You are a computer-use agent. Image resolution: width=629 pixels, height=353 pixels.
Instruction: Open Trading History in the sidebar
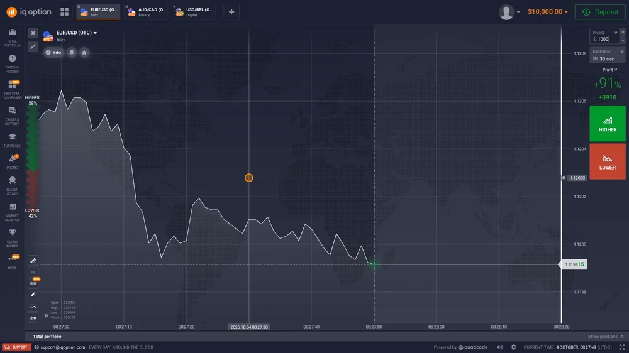[12, 63]
